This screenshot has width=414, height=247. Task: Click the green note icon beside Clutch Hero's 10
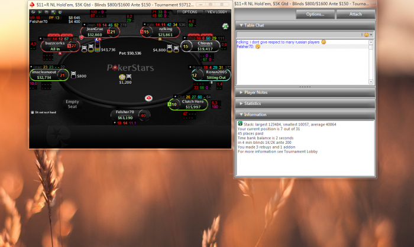pos(170,104)
